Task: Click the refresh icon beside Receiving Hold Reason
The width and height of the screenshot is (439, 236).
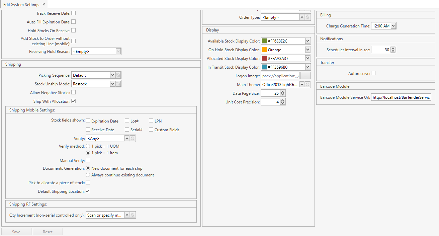Action: click(118, 51)
